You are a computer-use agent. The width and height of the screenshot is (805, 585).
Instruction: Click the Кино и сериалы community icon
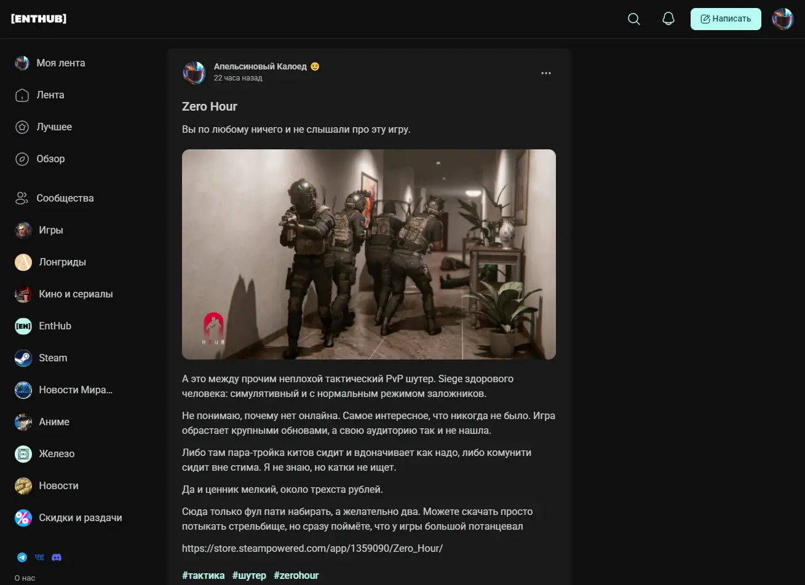(x=23, y=294)
